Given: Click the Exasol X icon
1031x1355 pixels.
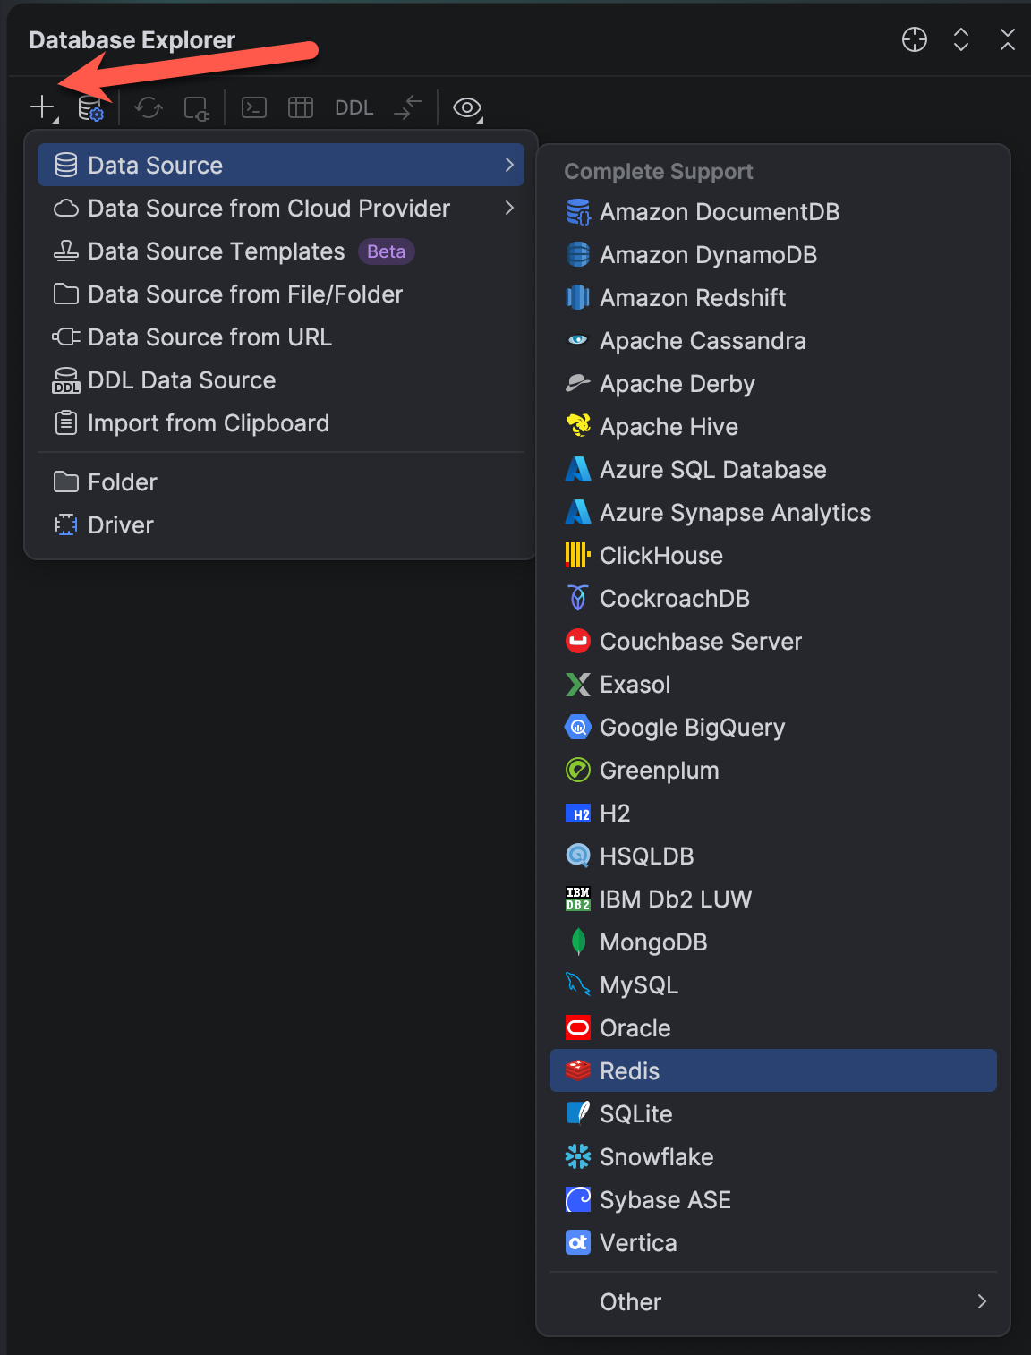Looking at the screenshot, I should pyautogui.click(x=578, y=685).
